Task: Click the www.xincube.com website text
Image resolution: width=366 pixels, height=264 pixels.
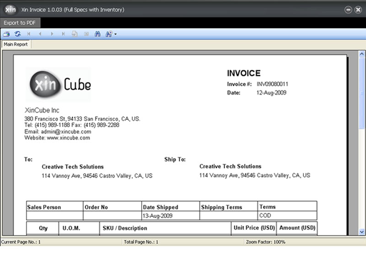Action: pyautogui.click(x=68, y=137)
